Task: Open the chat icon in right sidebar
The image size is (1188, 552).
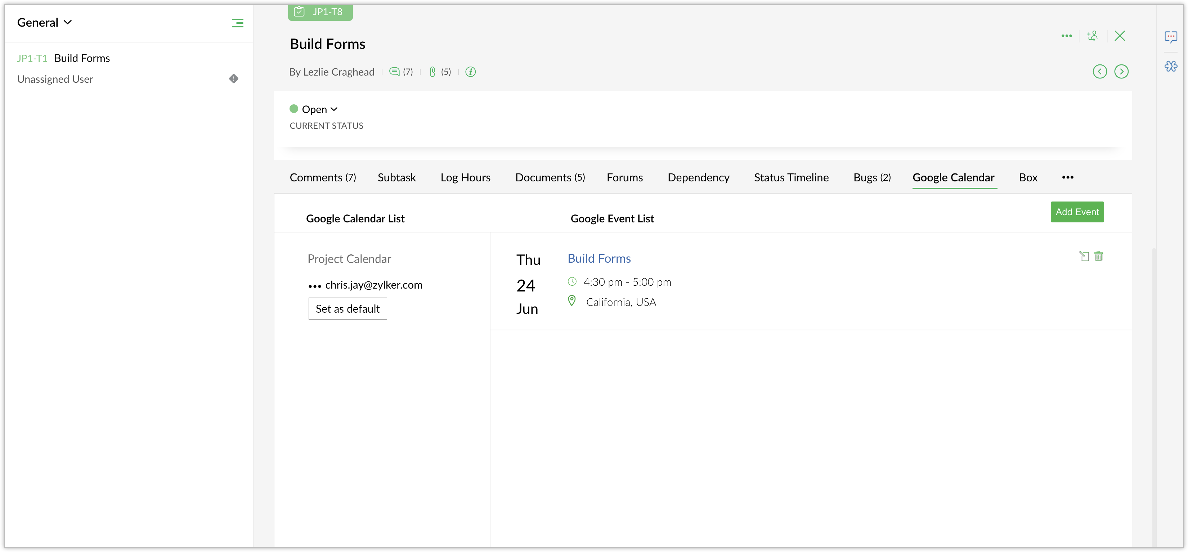Action: click(x=1170, y=37)
